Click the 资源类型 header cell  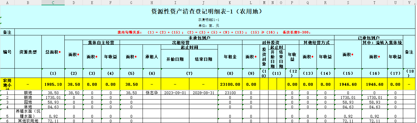pos(28,52)
